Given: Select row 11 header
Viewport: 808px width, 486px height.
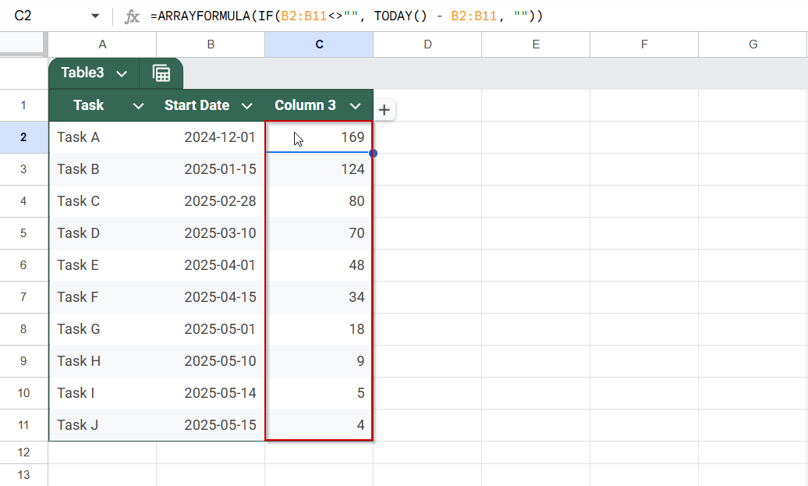Looking at the screenshot, I should click(23, 424).
